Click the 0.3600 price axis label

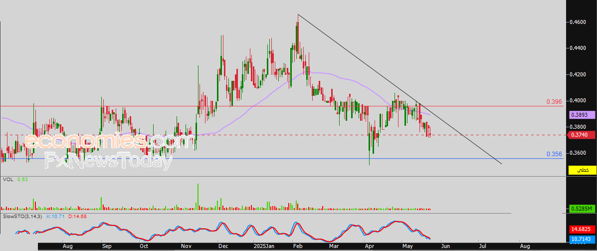pyautogui.click(x=577, y=153)
